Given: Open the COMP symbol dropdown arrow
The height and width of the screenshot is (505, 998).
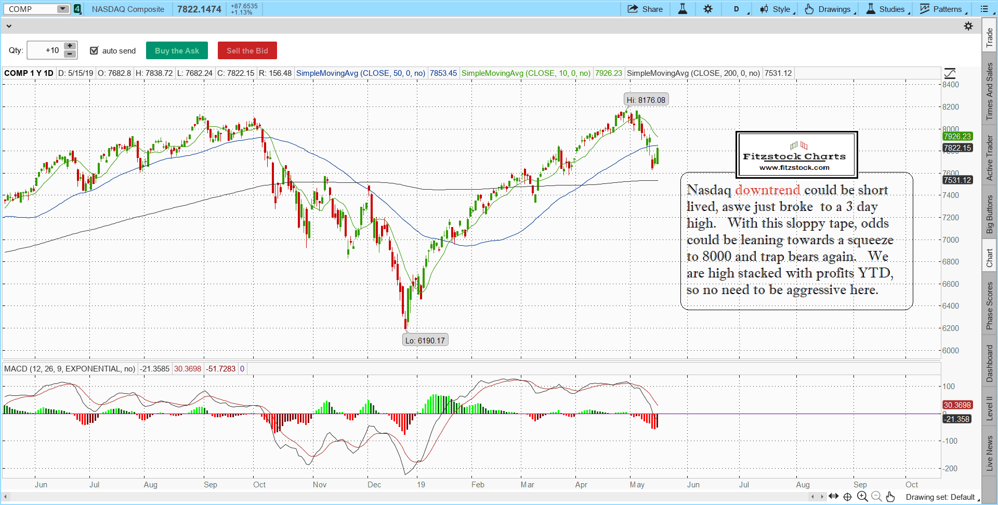Looking at the screenshot, I should tap(62, 9).
